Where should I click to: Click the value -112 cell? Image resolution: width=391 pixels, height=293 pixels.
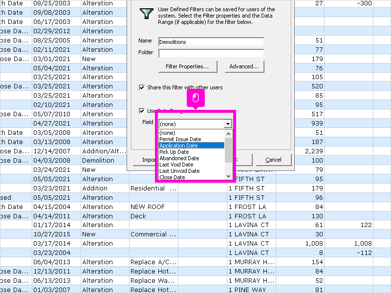click(349, 253)
